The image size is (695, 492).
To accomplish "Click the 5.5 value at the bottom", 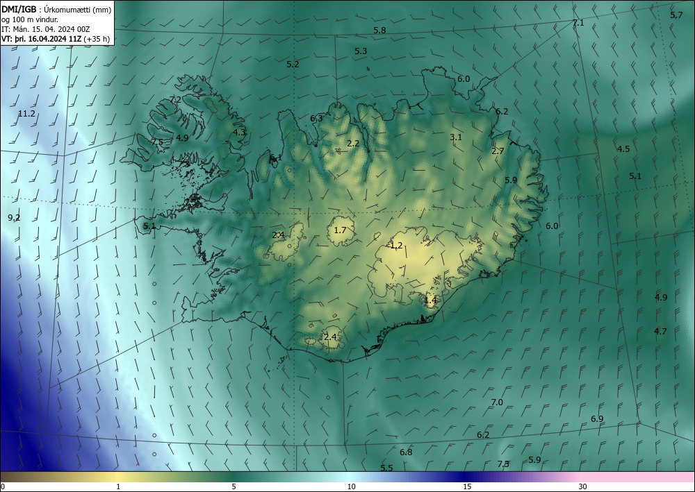I will tap(386, 468).
